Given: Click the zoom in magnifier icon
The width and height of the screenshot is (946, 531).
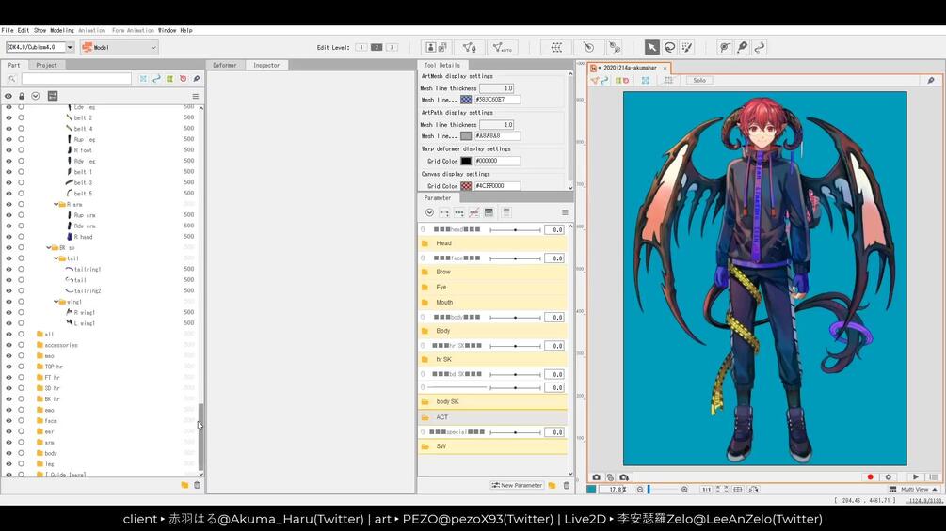Looking at the screenshot, I should pos(684,490).
